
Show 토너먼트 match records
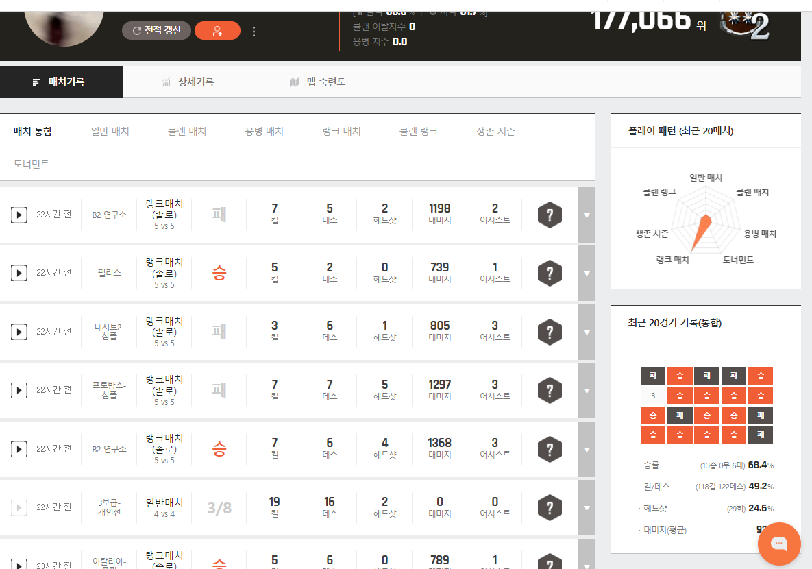point(32,165)
